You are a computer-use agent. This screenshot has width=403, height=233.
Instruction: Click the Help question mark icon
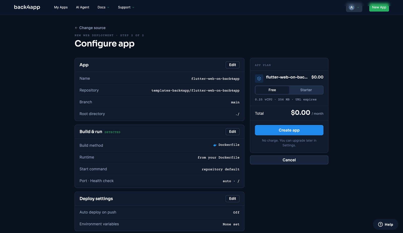(380, 224)
